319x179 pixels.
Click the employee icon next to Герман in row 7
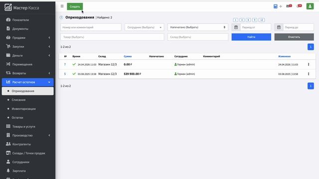pyautogui.click(x=175, y=64)
